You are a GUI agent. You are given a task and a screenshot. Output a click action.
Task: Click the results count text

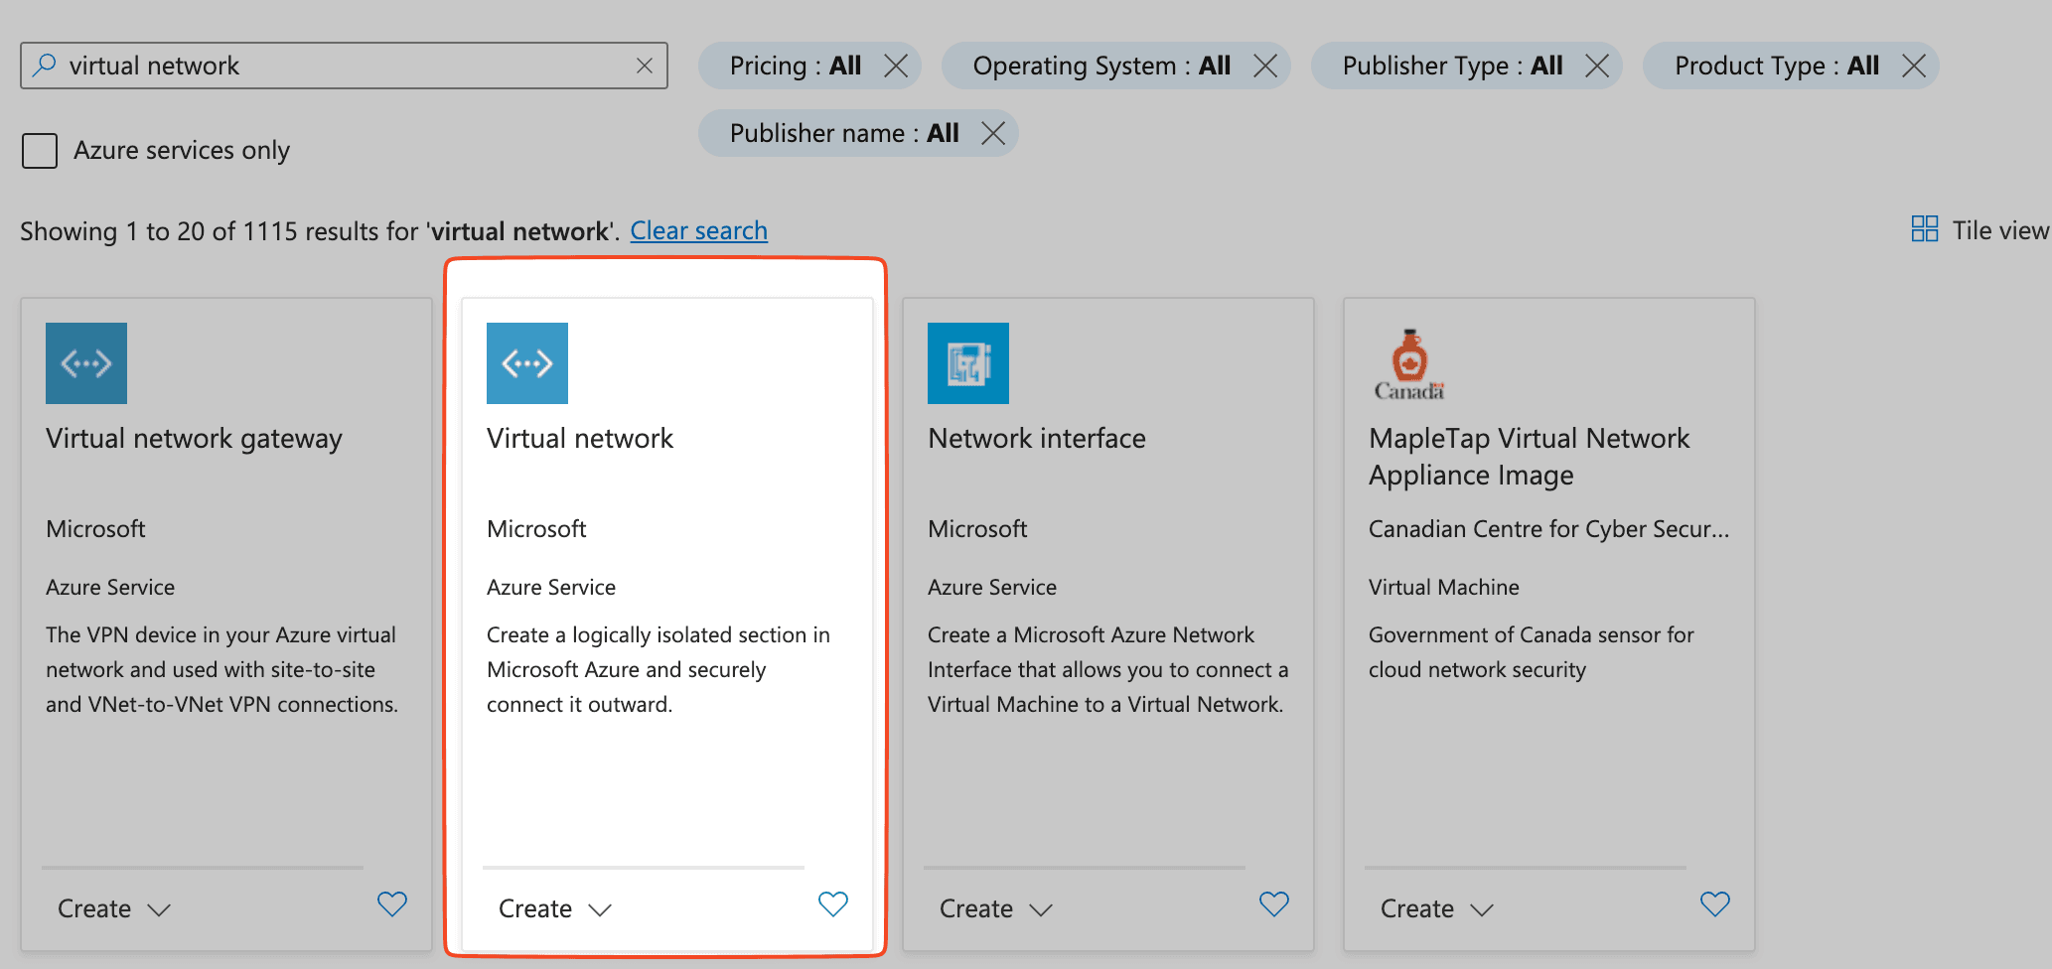(x=319, y=231)
